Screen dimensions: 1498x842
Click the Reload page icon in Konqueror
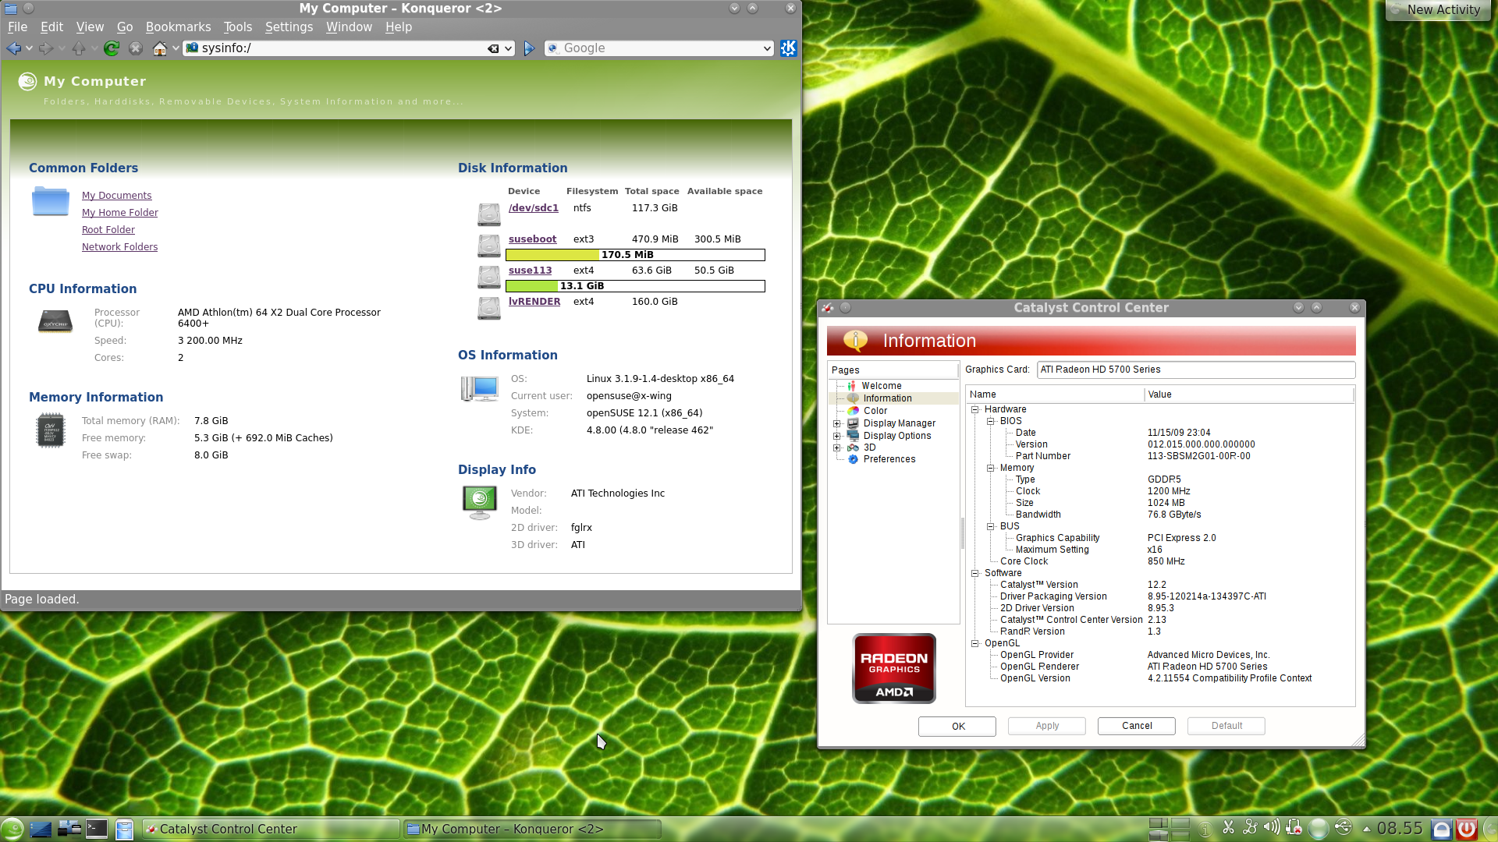tap(112, 48)
